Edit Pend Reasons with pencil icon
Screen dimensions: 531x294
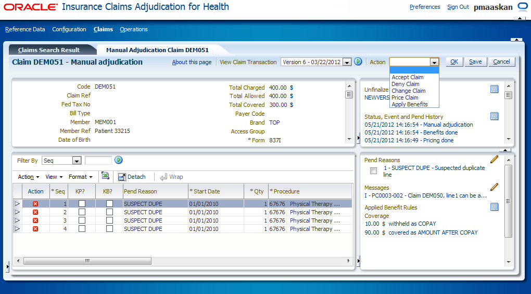click(x=495, y=160)
